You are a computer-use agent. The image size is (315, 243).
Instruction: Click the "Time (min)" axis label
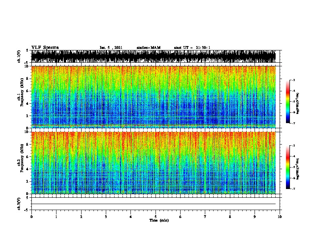(159, 220)
